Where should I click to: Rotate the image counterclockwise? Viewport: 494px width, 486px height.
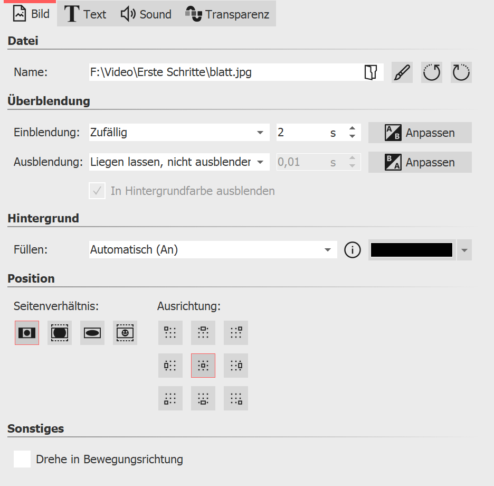click(x=431, y=72)
